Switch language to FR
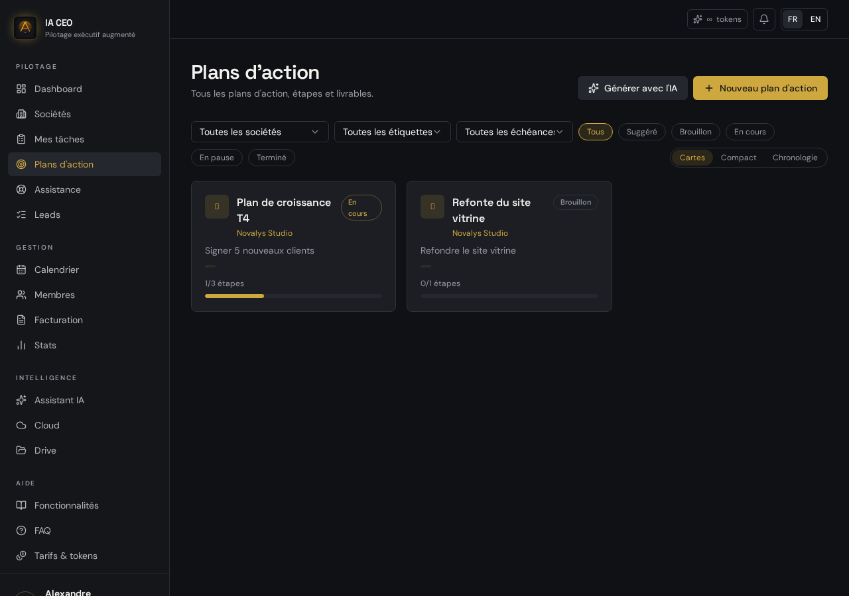 coord(793,19)
